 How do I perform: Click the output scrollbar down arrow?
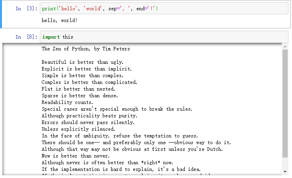pos(285,171)
